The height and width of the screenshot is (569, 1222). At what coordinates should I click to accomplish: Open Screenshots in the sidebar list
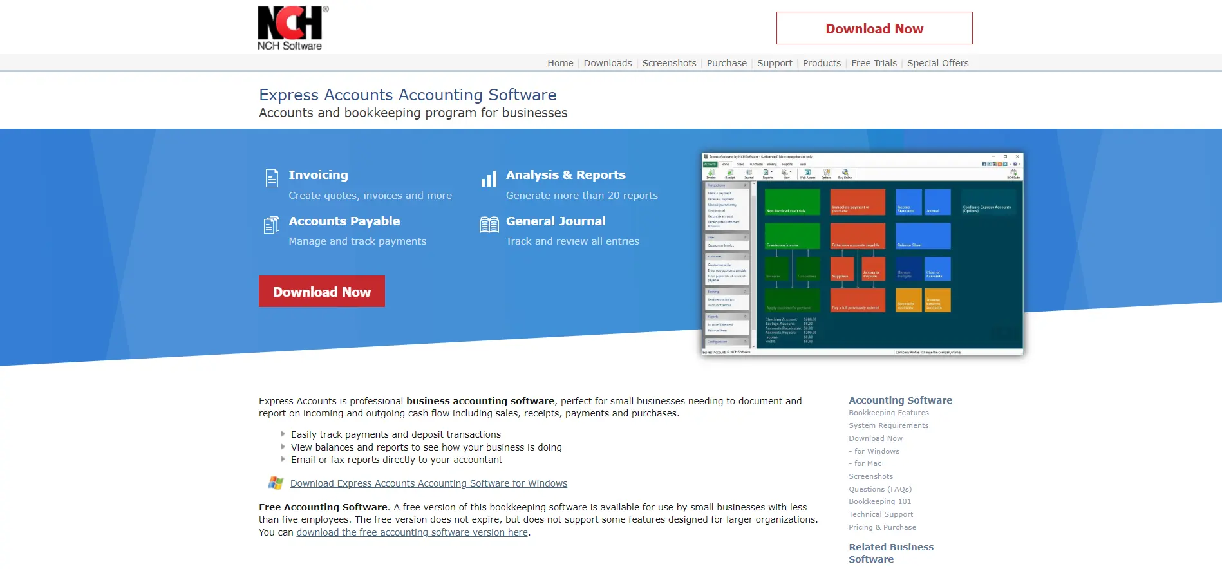click(x=870, y=476)
